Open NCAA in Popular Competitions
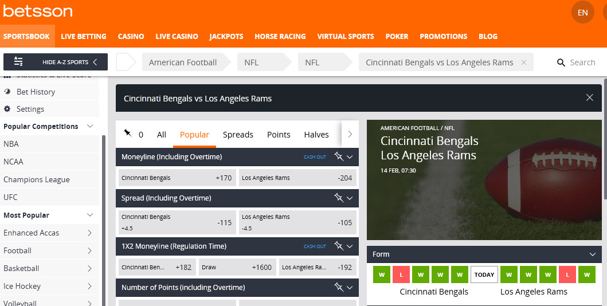Viewport: 607px width, 306px height. coord(49,162)
